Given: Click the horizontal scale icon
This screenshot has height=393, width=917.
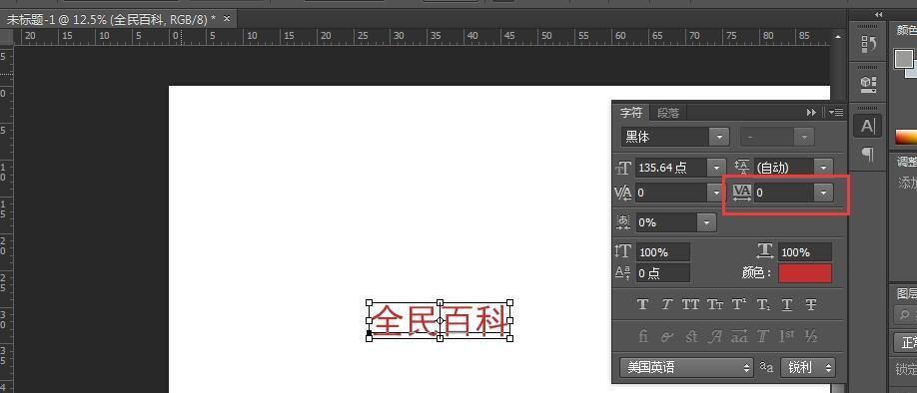Looking at the screenshot, I should (x=765, y=251).
